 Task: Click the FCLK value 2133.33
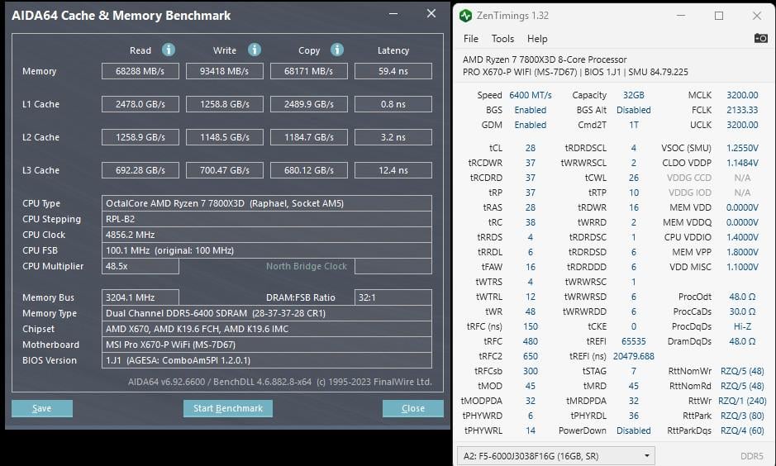[x=742, y=110]
